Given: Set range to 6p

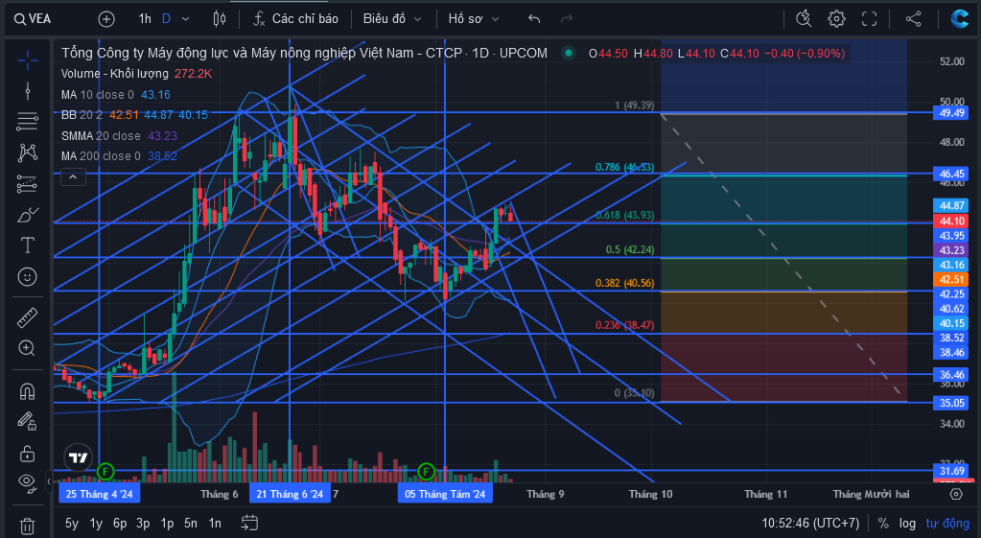Looking at the screenshot, I should click(x=120, y=523).
